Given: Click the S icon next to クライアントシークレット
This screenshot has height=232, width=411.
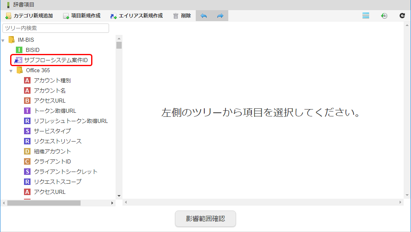Looking at the screenshot, I should coord(27,172).
